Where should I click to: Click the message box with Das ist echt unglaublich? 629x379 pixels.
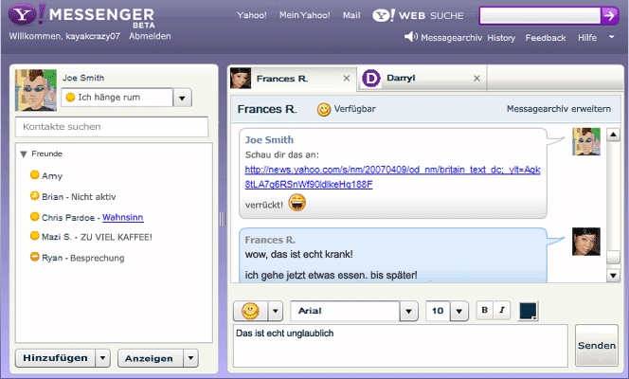click(x=401, y=346)
